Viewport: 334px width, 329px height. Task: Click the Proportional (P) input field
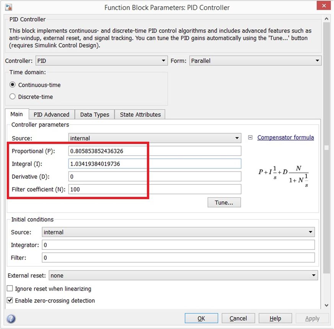pos(155,151)
